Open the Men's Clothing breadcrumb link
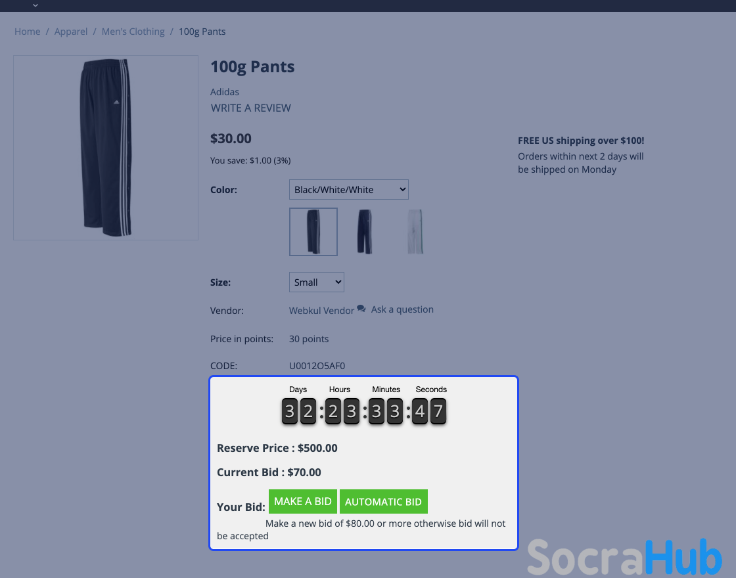Image resolution: width=736 pixels, height=578 pixels. pos(133,32)
